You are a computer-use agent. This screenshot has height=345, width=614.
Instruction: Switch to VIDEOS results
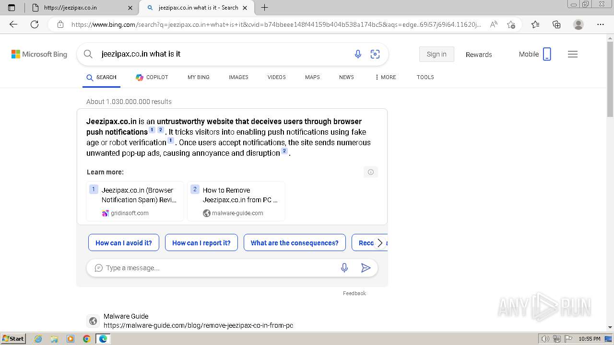[277, 77]
